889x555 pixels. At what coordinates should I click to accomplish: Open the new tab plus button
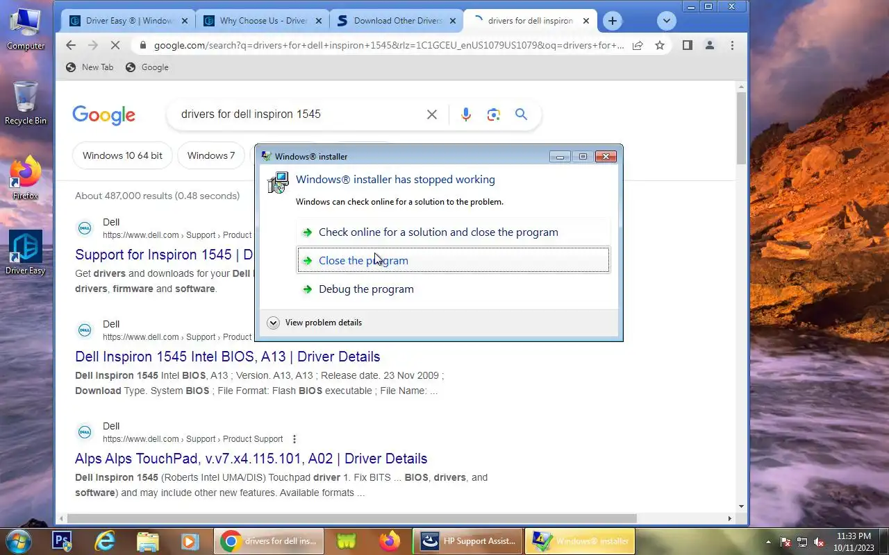click(x=612, y=21)
